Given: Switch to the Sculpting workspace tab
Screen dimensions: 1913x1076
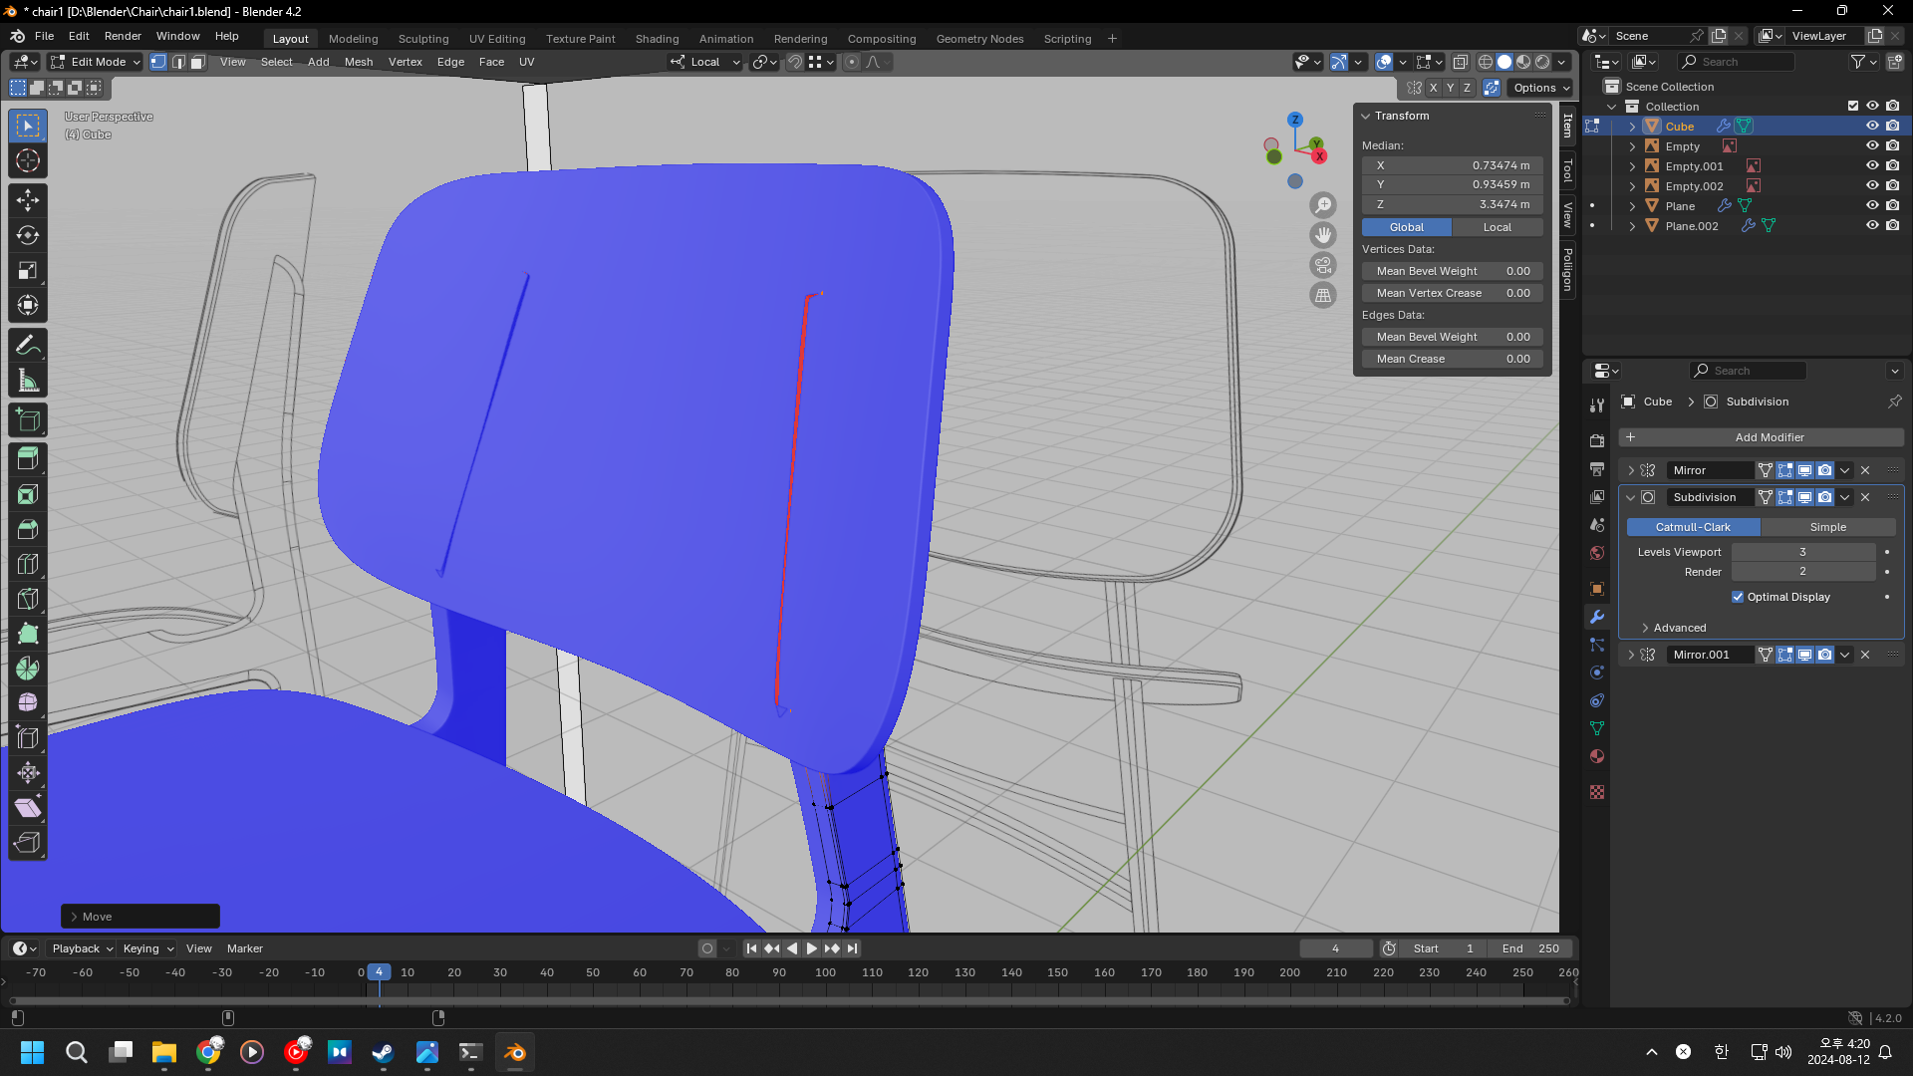Looking at the screenshot, I should 423,39.
